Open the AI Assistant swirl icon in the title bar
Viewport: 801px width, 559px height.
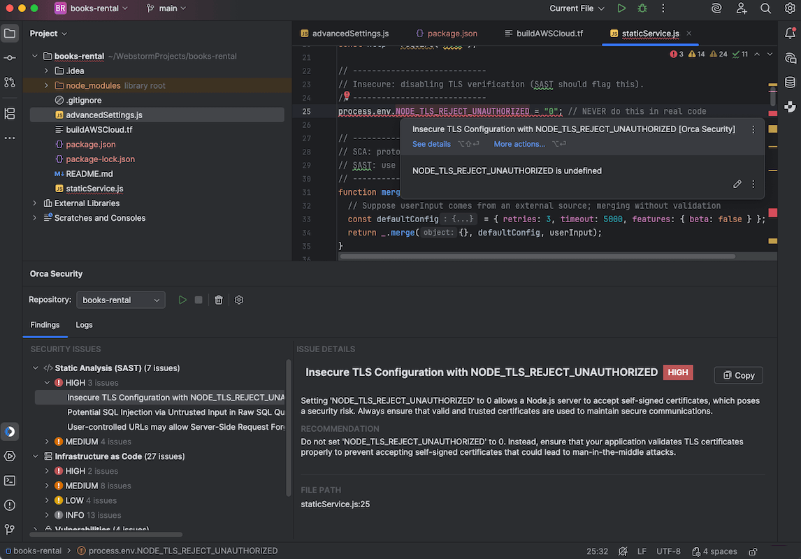(716, 8)
